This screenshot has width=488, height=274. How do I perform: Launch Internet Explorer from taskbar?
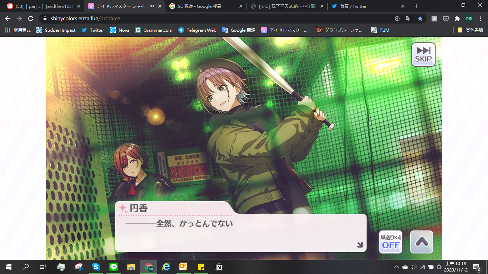166,267
